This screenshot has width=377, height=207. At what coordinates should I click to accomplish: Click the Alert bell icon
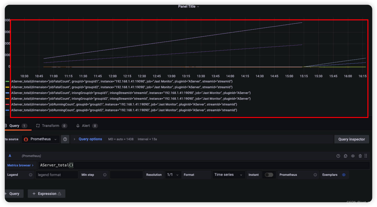78,126
